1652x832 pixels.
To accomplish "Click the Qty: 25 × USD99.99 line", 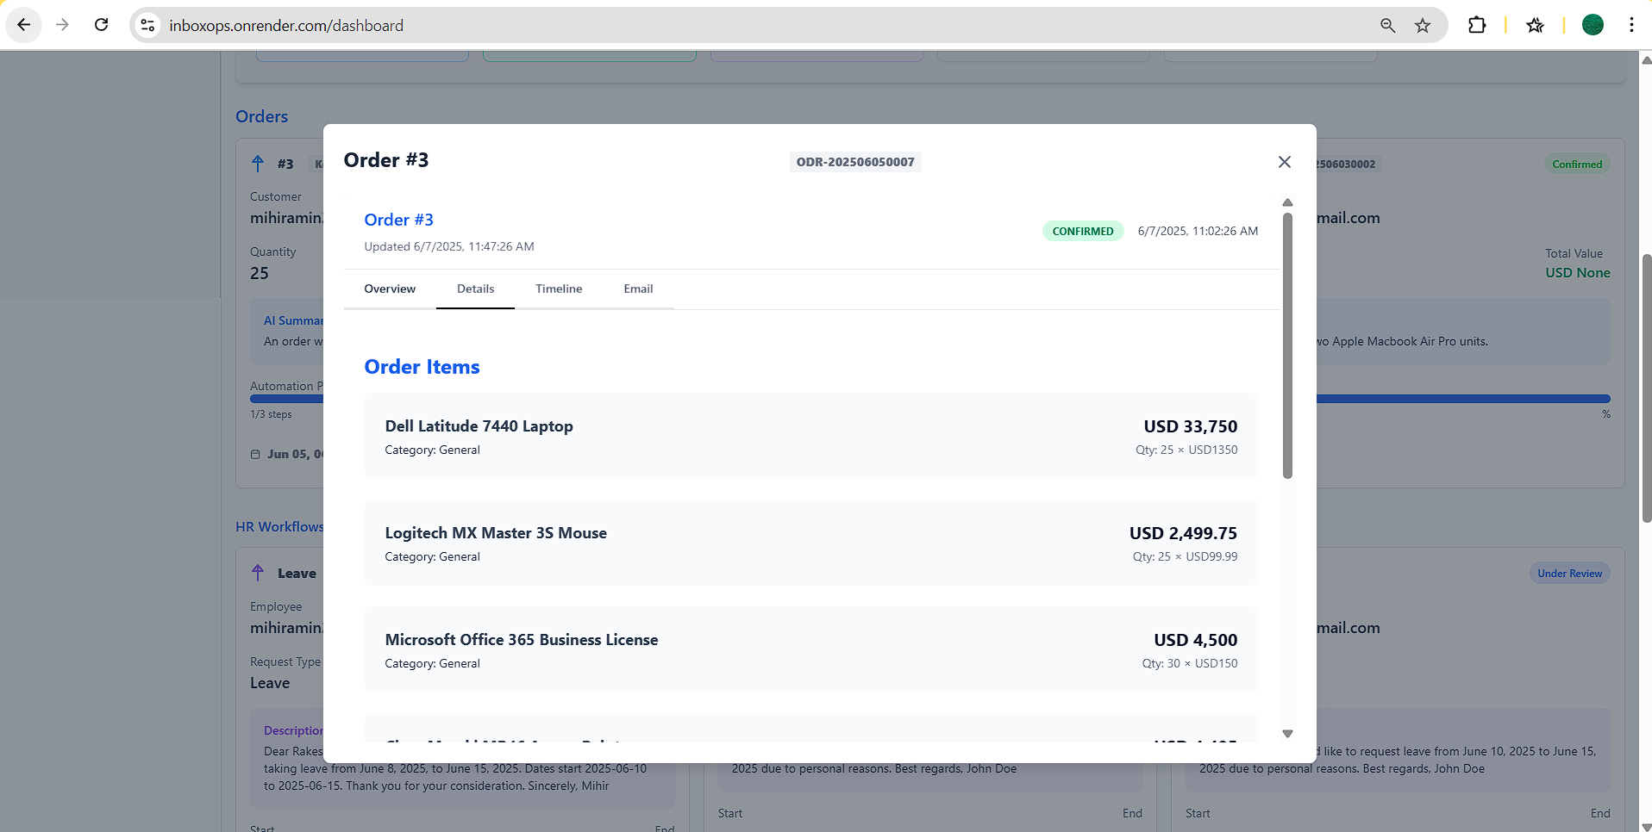I will coord(1186,556).
